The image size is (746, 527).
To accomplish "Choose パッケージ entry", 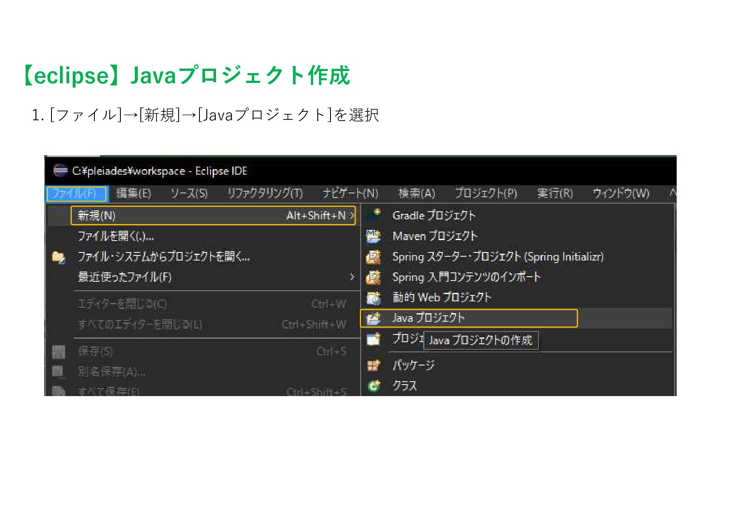I will click(x=413, y=365).
